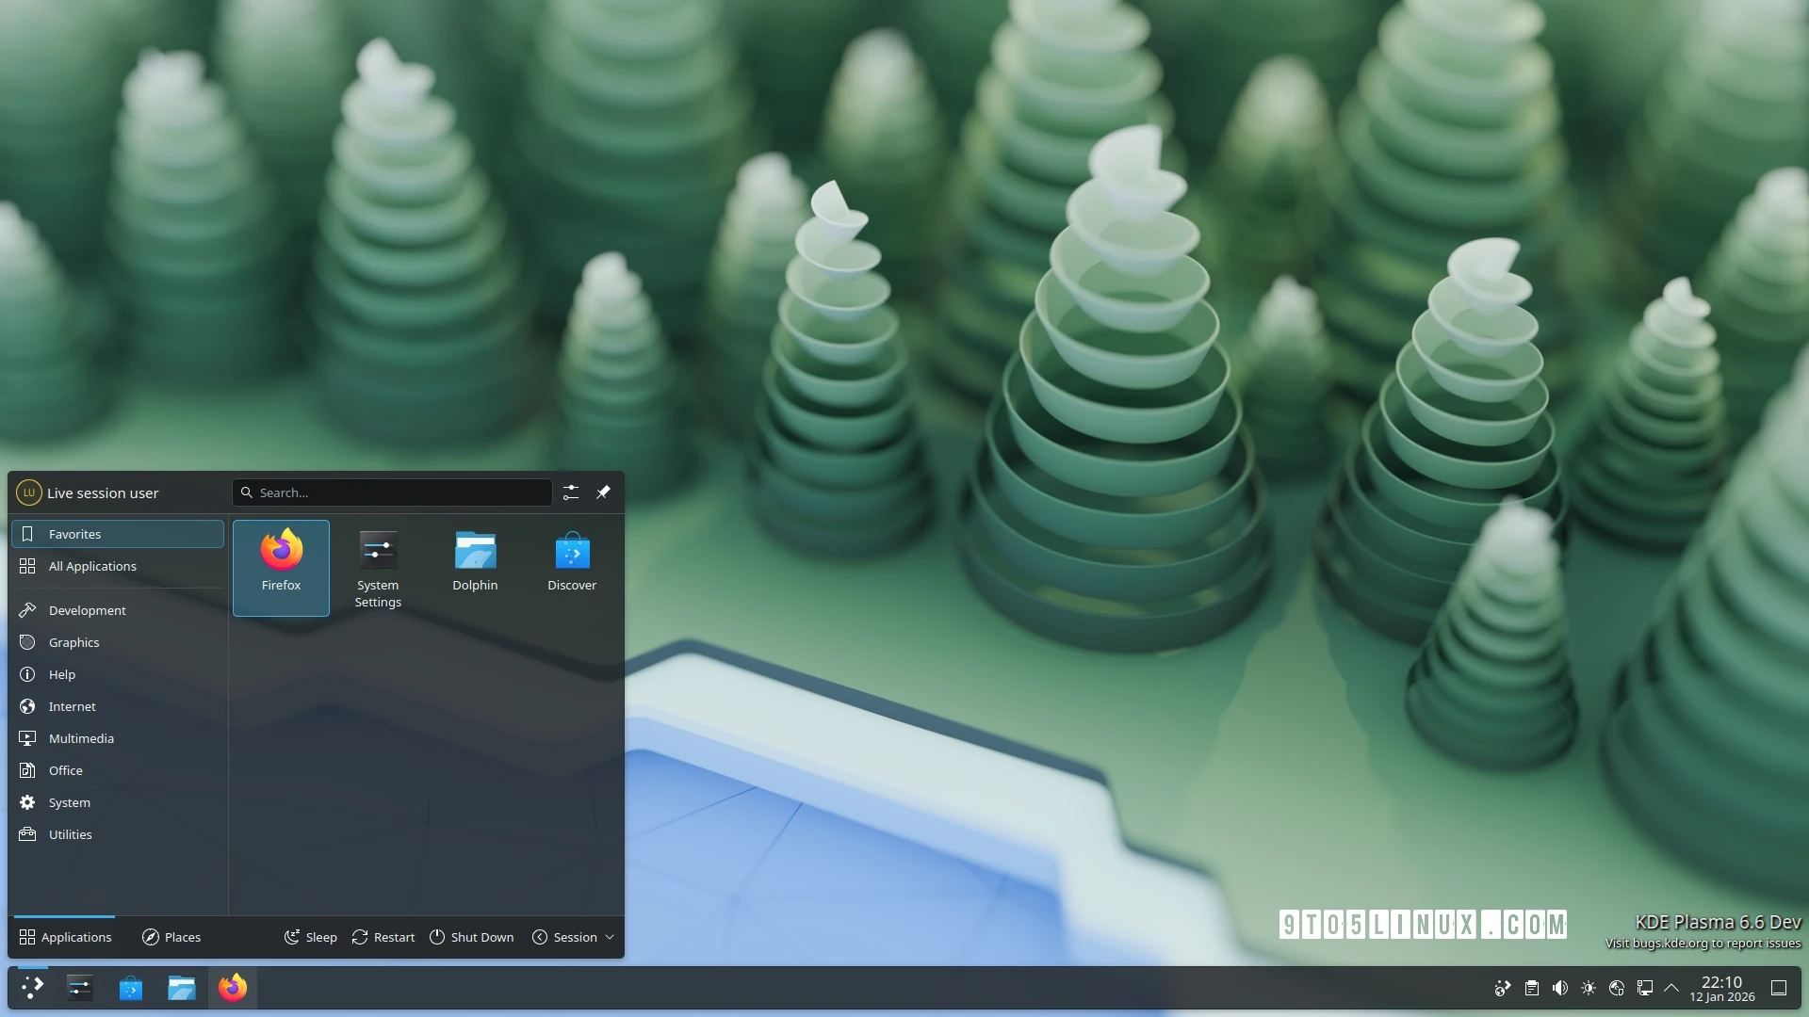Viewport: 1809px width, 1017px height.
Task: Select the Multimedia category
Action: pos(81,738)
